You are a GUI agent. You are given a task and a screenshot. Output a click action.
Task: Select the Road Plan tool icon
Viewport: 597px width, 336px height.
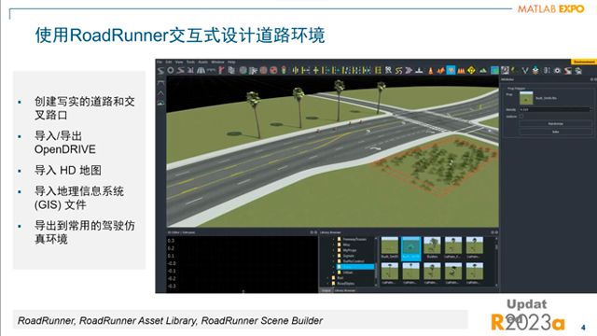[x=160, y=71]
